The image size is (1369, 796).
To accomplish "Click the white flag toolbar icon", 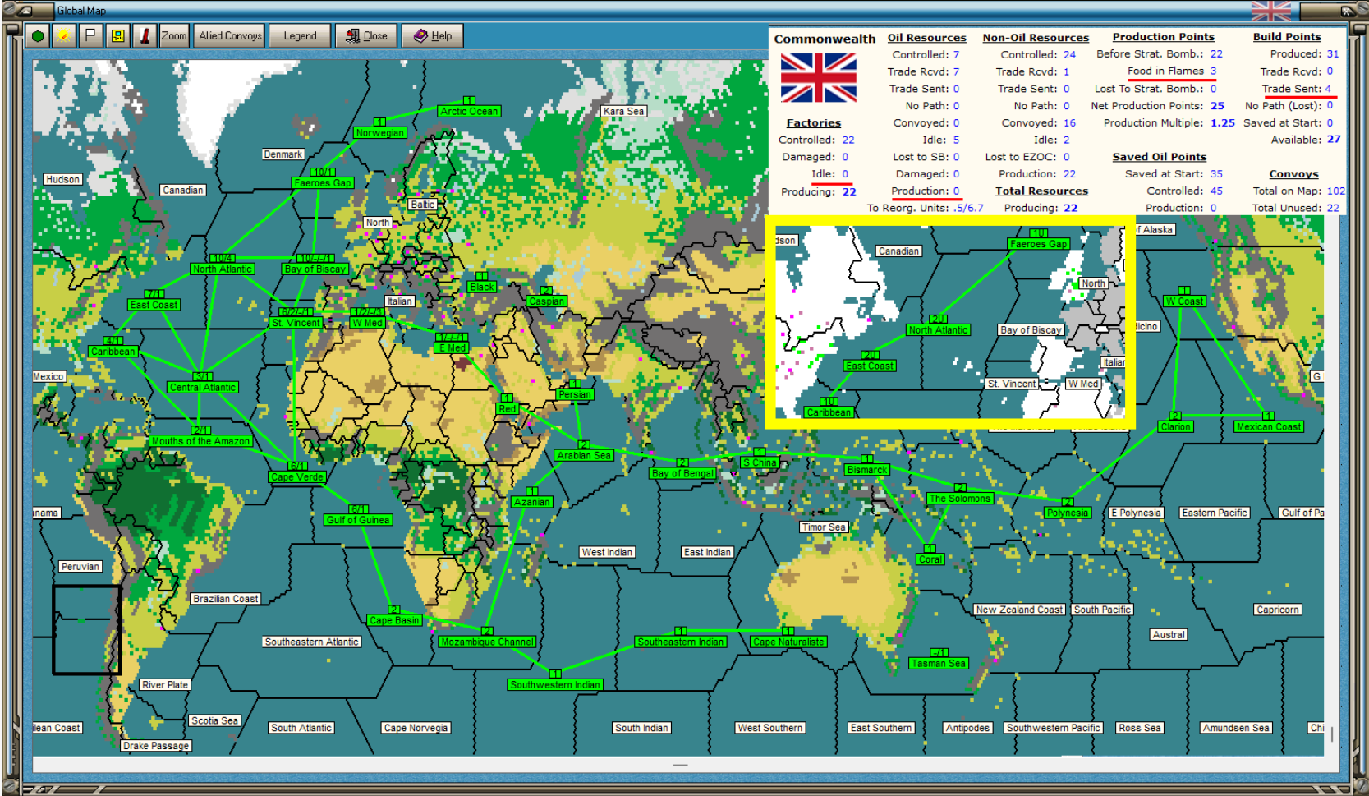I will pyautogui.click(x=90, y=36).
